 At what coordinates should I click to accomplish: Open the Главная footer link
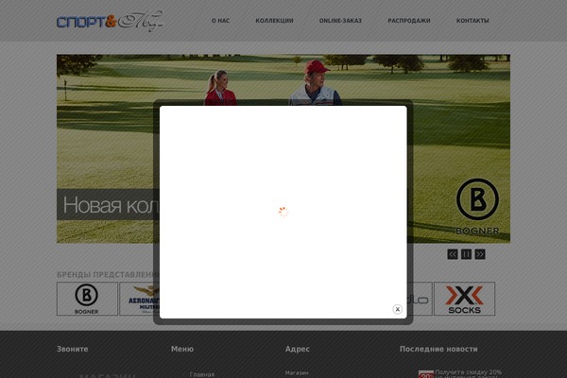tap(202, 375)
